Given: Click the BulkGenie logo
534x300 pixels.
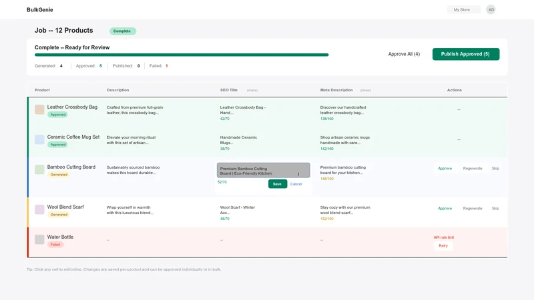Looking at the screenshot, I should (40, 10).
